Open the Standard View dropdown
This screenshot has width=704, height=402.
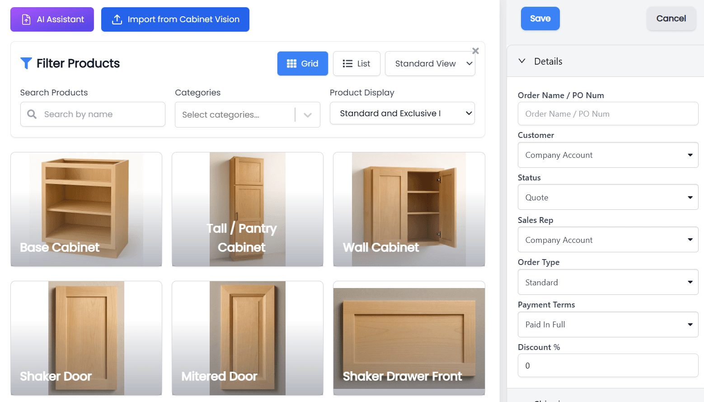[x=430, y=63]
